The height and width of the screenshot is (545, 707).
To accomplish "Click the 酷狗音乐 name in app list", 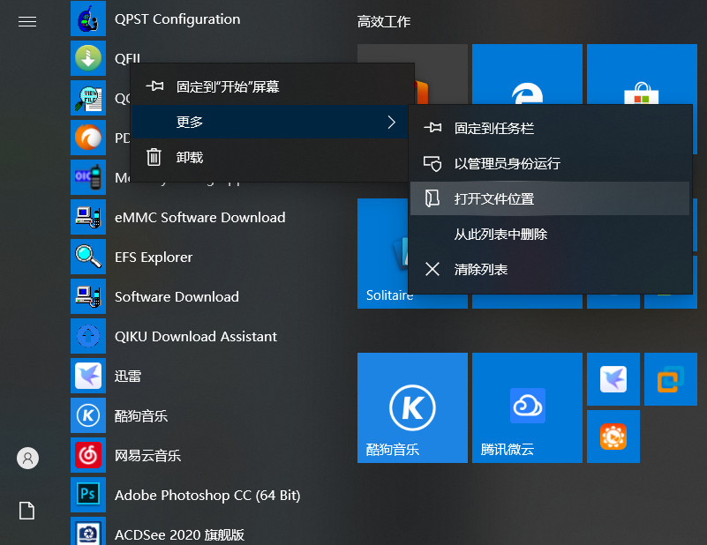I will click(140, 415).
